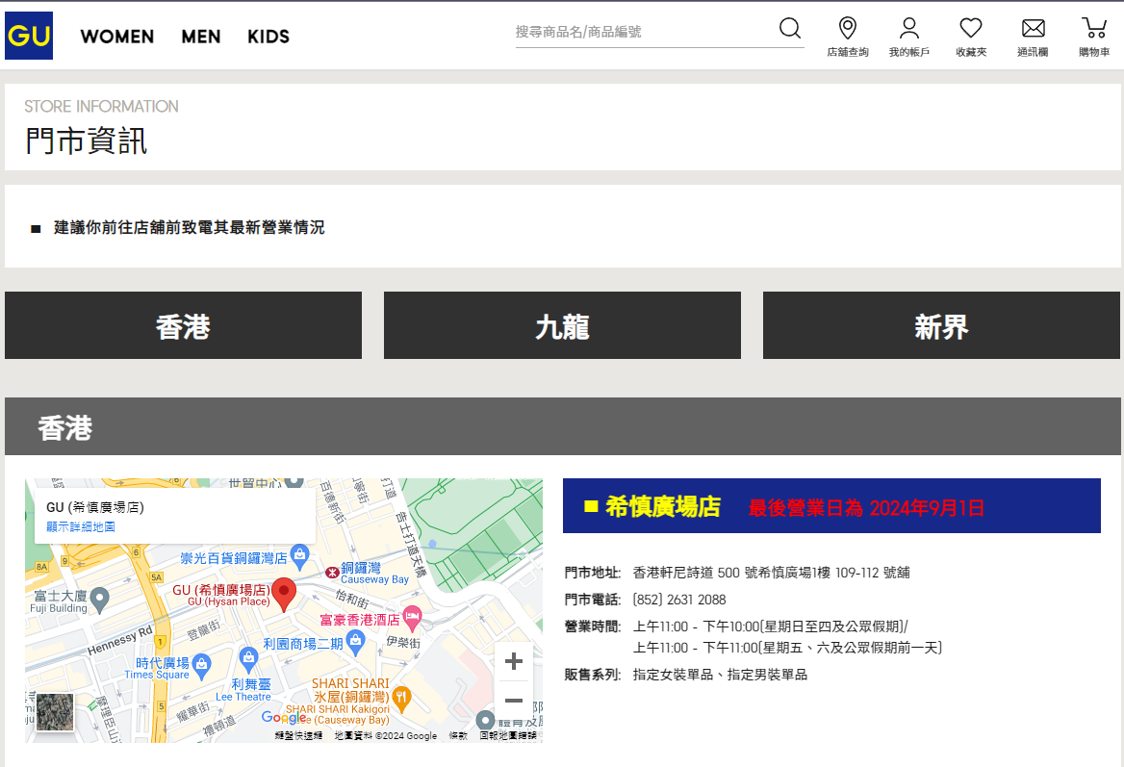Click the 店舖查詢 store locator pin icon

[x=848, y=28]
